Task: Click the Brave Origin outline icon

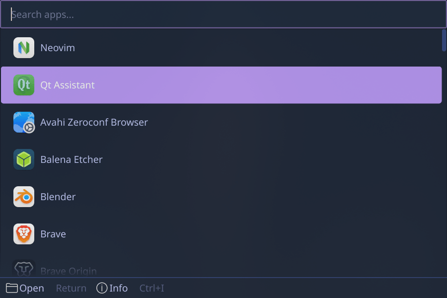Action: coord(24,268)
